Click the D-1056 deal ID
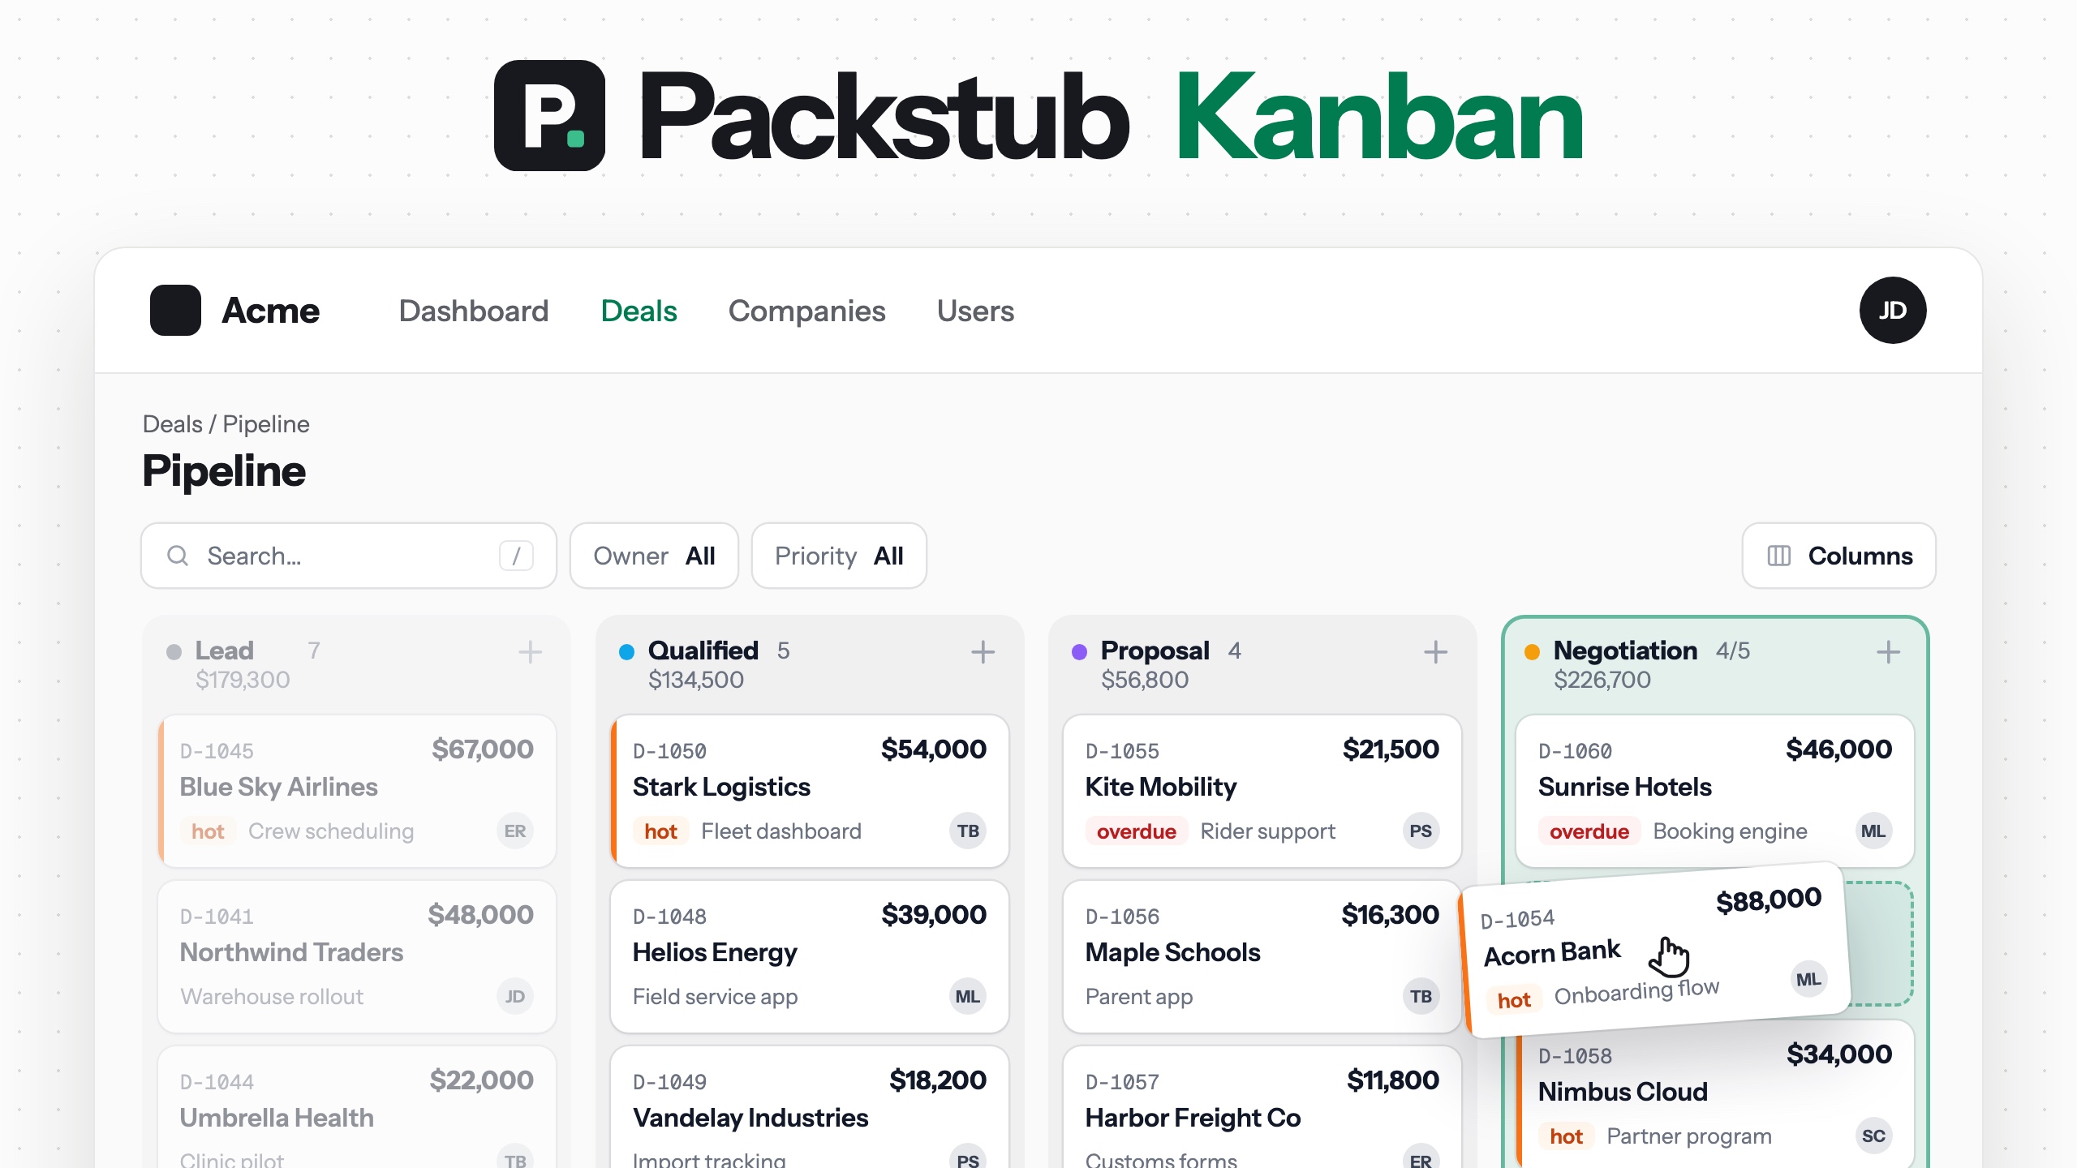Image resolution: width=2077 pixels, height=1168 pixels. click(x=1122, y=917)
